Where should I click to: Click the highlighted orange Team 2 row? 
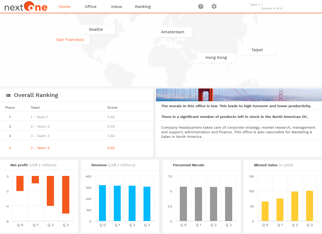(77, 148)
